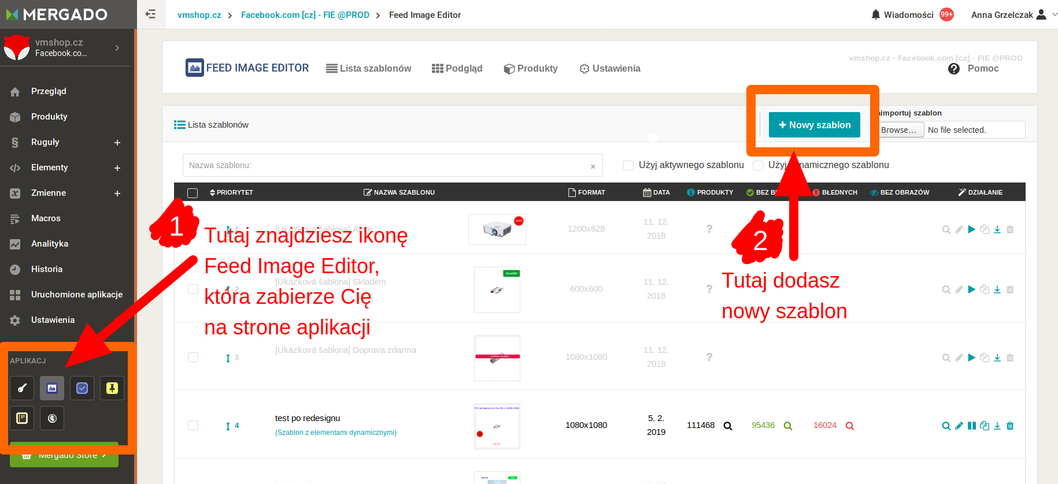Download the 1200x628 template
This screenshot has width=1058, height=484.
[x=997, y=229]
